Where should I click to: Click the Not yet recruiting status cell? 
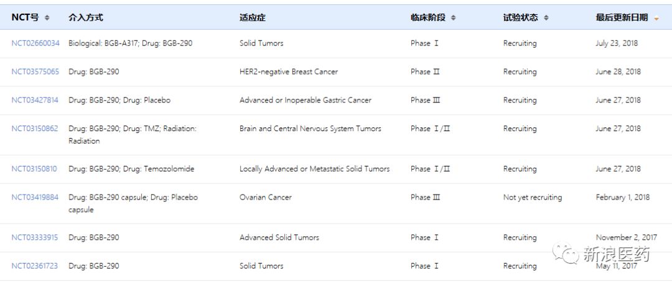[x=533, y=198]
